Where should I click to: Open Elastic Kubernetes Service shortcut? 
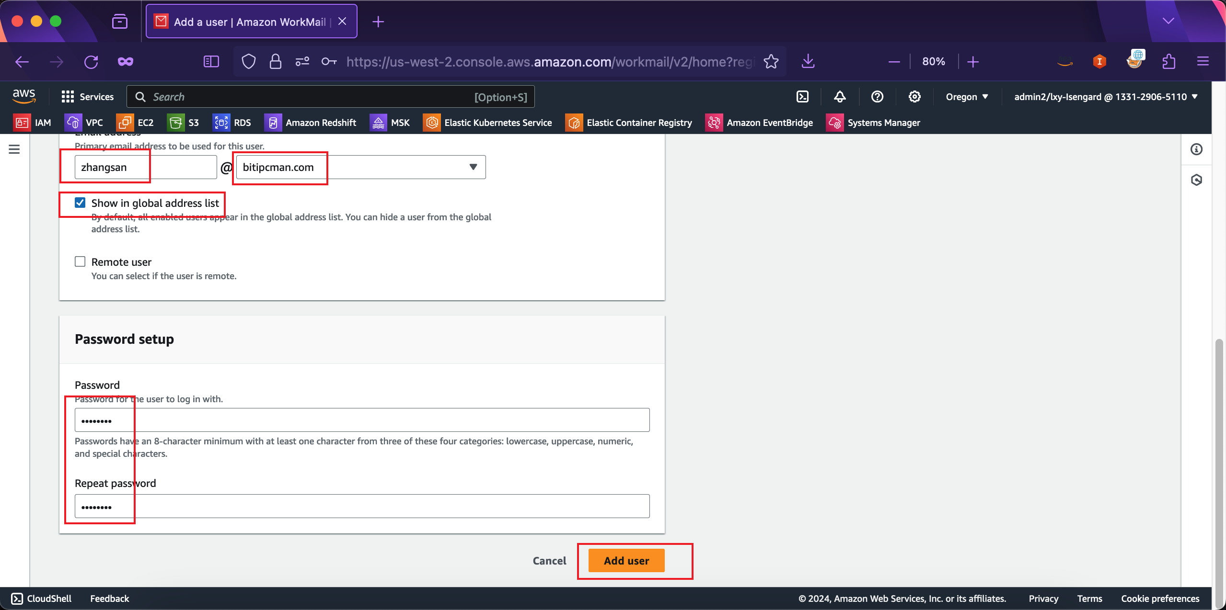[487, 123]
